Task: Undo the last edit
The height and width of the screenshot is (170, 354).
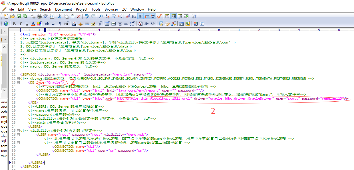Action: pyautogui.click(x=87, y=16)
